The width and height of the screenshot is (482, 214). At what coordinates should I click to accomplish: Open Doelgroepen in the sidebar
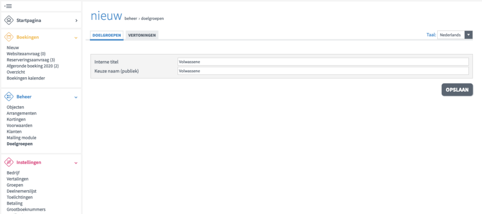20,144
